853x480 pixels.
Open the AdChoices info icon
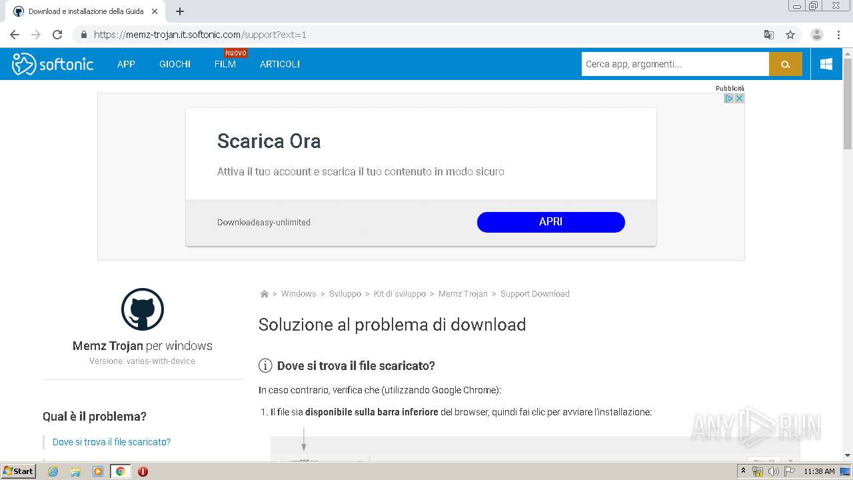729,98
